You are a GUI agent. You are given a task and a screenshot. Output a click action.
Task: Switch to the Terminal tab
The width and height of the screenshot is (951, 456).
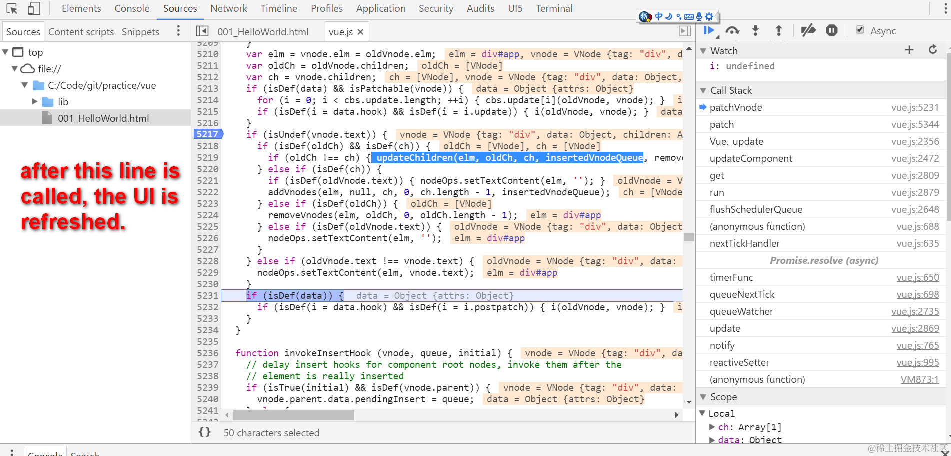pos(554,8)
